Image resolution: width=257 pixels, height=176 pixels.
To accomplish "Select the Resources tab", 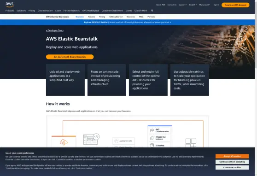I will point(131,17).
